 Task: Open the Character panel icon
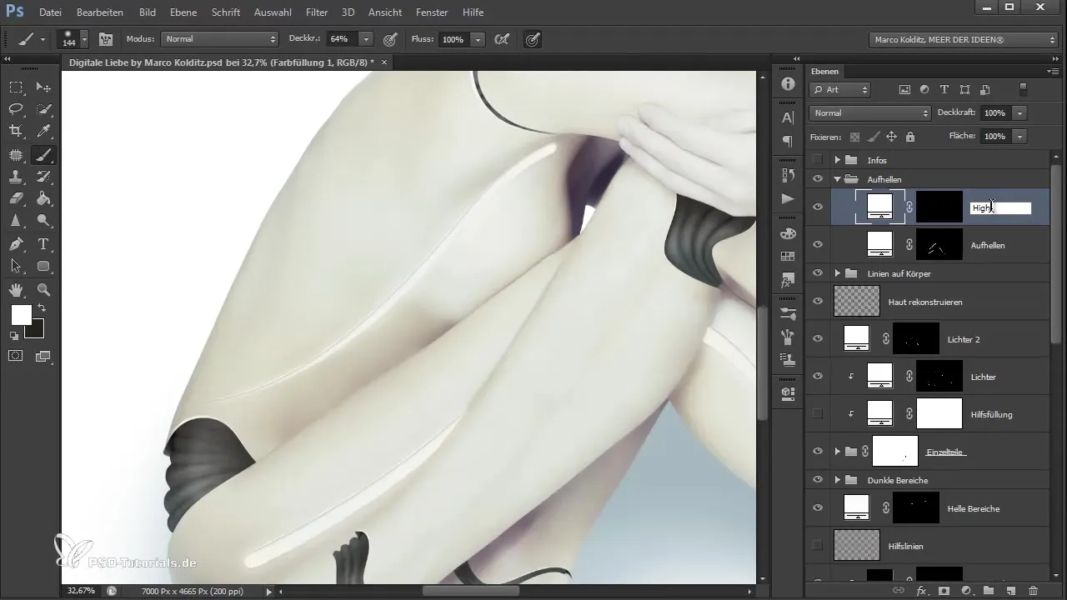pyautogui.click(x=788, y=118)
